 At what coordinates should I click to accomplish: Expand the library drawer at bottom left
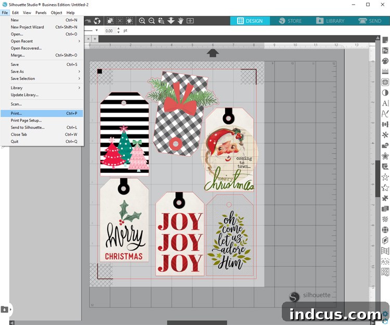[x=5, y=309]
